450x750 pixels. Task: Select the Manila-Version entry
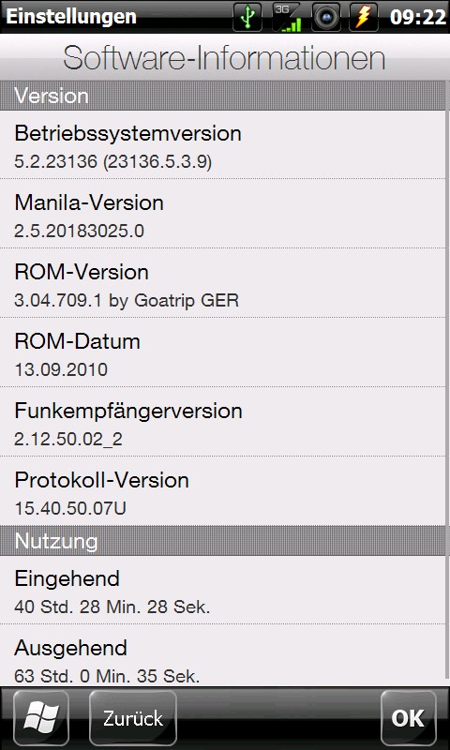click(222, 214)
